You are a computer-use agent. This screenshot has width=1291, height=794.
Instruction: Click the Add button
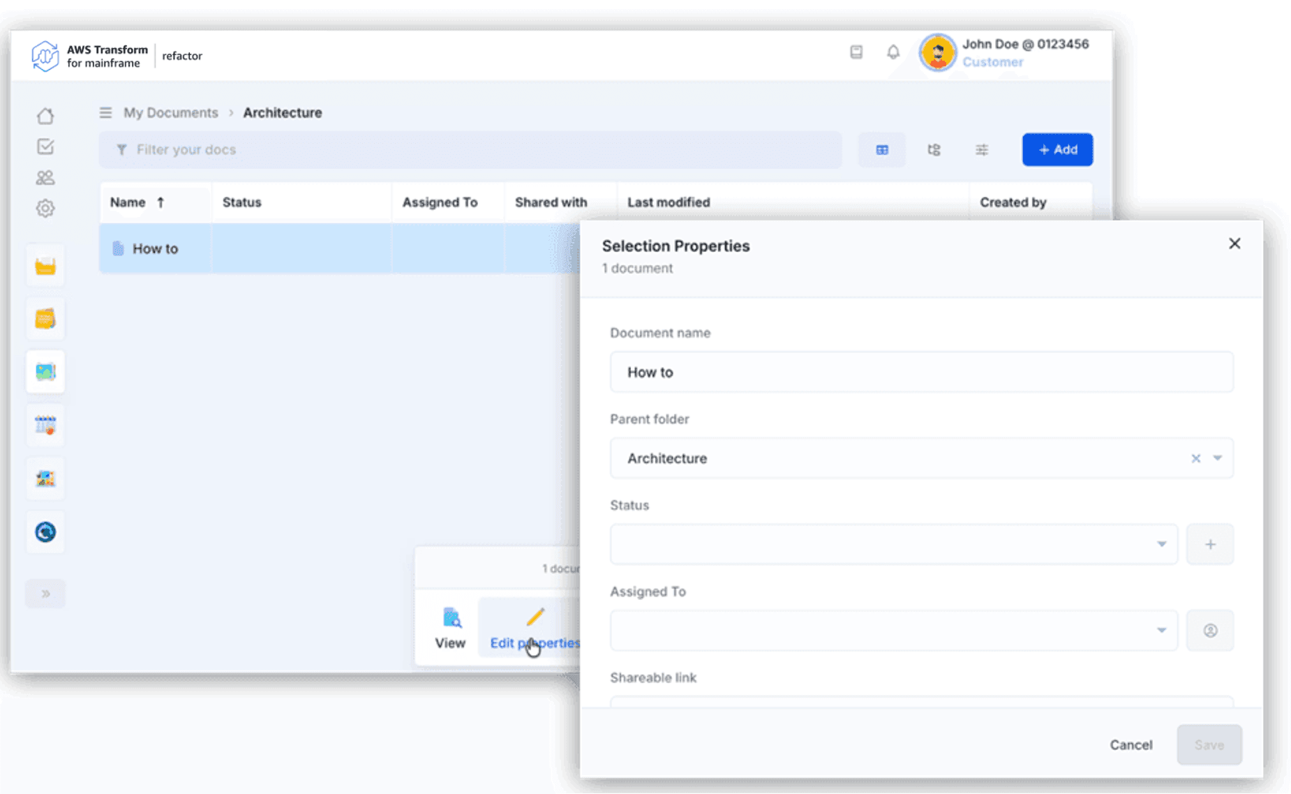1057,150
